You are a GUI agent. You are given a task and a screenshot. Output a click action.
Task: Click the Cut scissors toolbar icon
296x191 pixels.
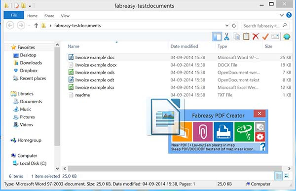pyautogui.click(x=226, y=37)
